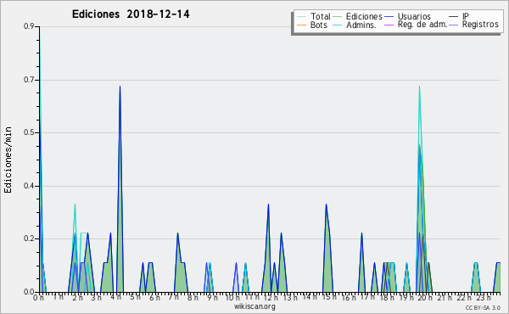Click the '23 h' hour label
The height and width of the screenshot is (314, 509).
click(484, 298)
